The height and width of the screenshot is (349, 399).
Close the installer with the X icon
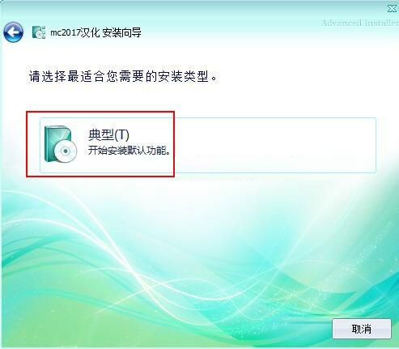coord(392,8)
